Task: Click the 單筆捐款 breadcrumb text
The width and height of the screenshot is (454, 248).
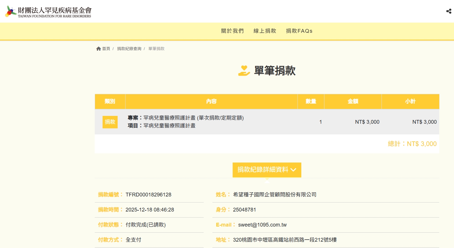Action: tap(156, 49)
